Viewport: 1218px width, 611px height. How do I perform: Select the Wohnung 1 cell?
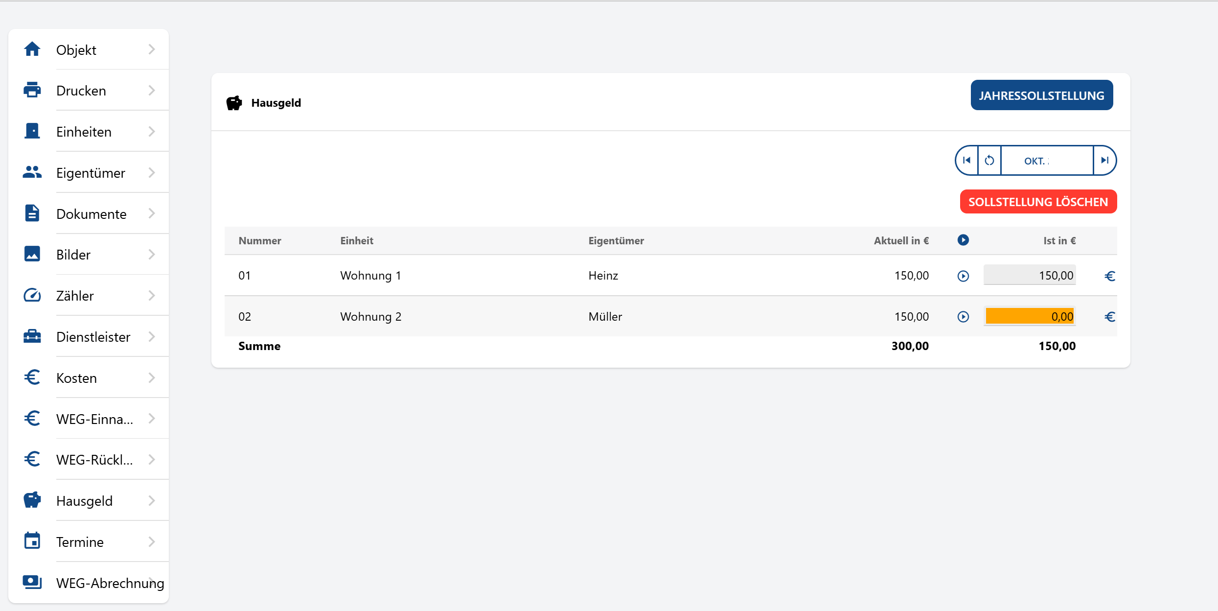(x=370, y=276)
